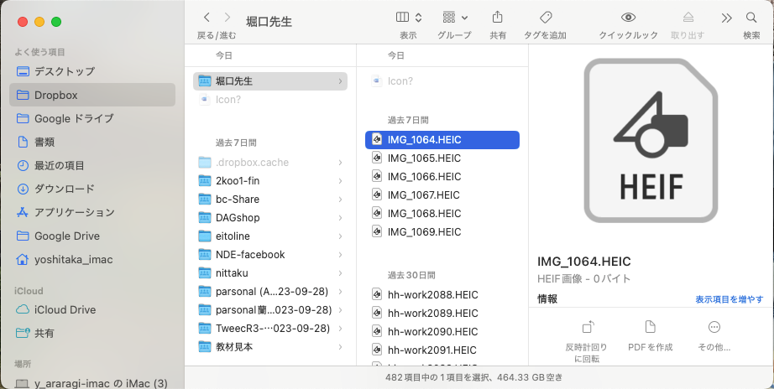Expand chevron beside DAGshop
The width and height of the screenshot is (774, 389).
340,217
